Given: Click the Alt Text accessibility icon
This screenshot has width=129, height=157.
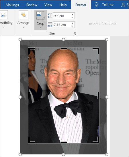Looking at the screenshot, I should pyautogui.click(x=4, y=15).
